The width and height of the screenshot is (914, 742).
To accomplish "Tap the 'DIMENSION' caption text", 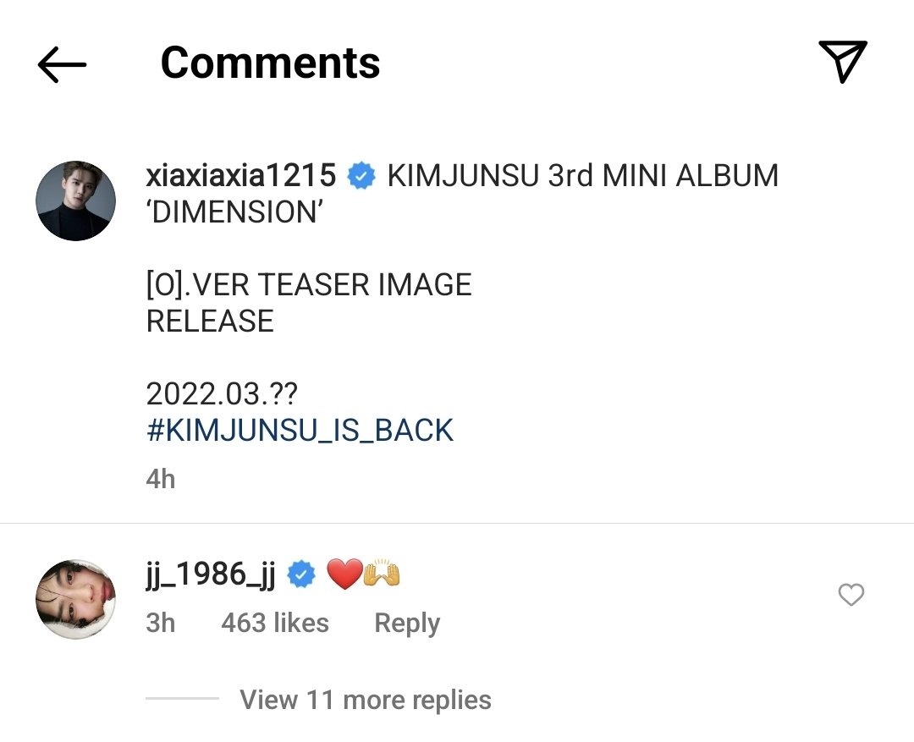I will point(235,212).
